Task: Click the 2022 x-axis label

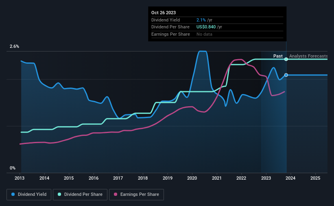Action: pyautogui.click(x=241, y=178)
